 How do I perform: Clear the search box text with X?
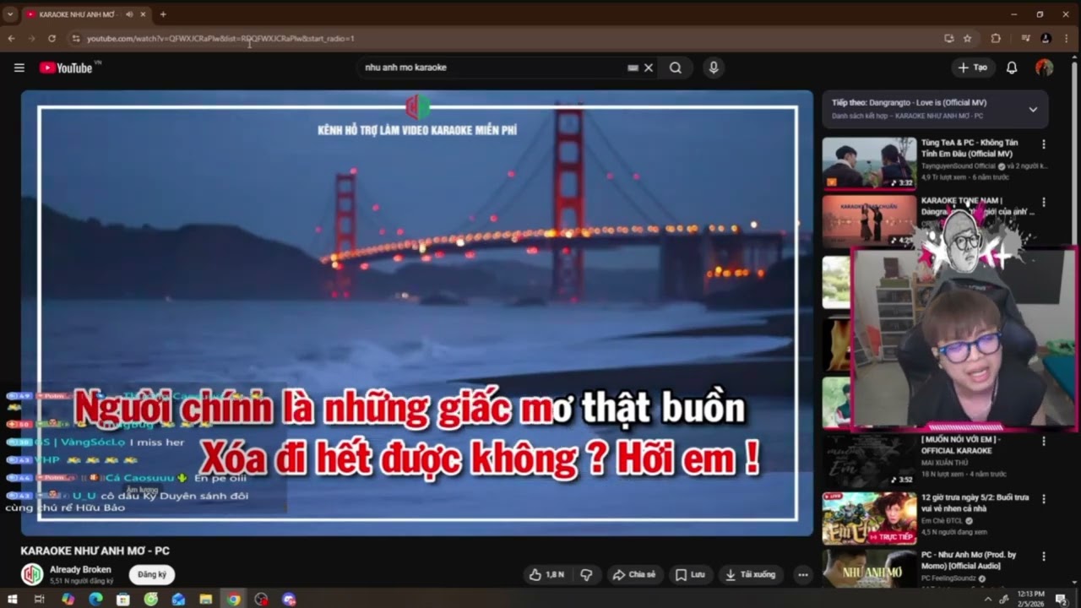coord(649,68)
